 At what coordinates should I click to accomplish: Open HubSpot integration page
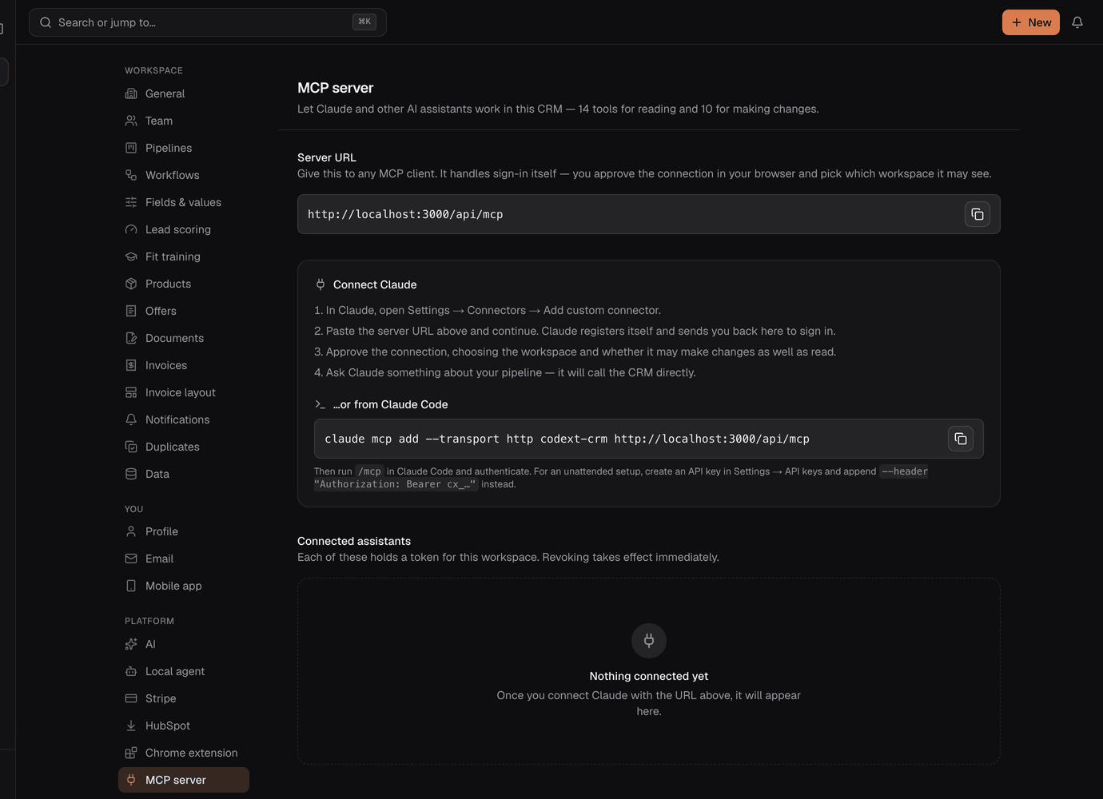183,725
